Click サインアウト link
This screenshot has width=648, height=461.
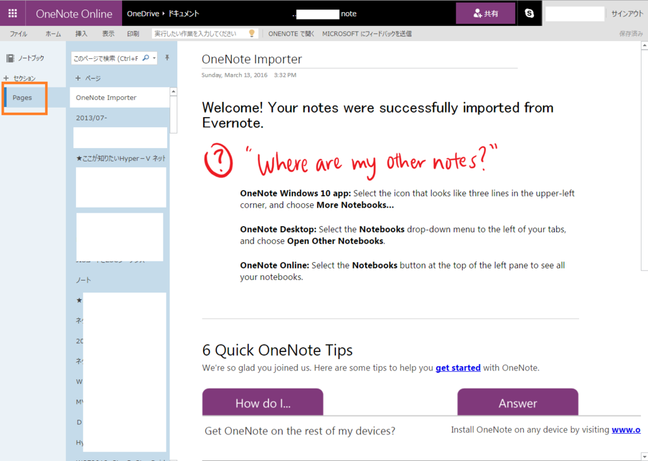click(x=627, y=14)
